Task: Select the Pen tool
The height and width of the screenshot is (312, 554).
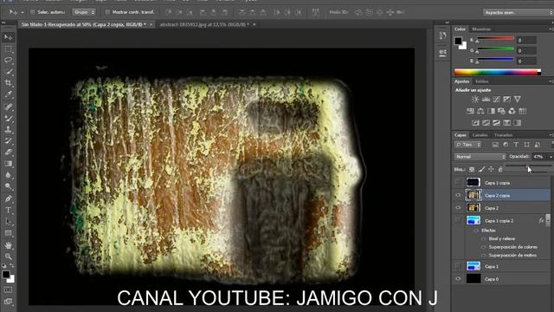Action: [x=9, y=198]
